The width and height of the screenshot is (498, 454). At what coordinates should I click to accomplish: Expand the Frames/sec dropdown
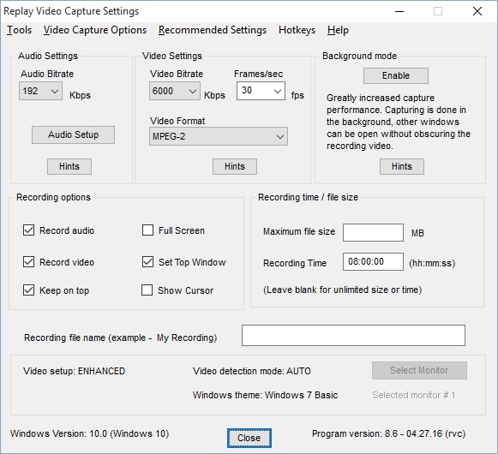click(x=261, y=91)
